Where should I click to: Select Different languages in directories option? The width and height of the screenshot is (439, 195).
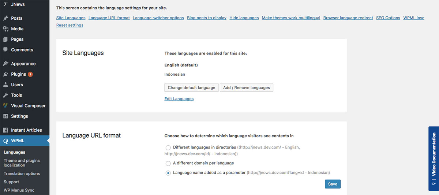point(168,147)
